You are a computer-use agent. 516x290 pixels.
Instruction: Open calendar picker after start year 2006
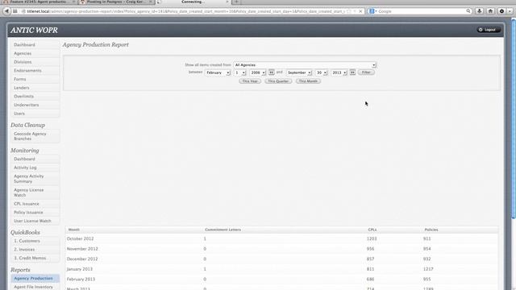tap(271, 72)
